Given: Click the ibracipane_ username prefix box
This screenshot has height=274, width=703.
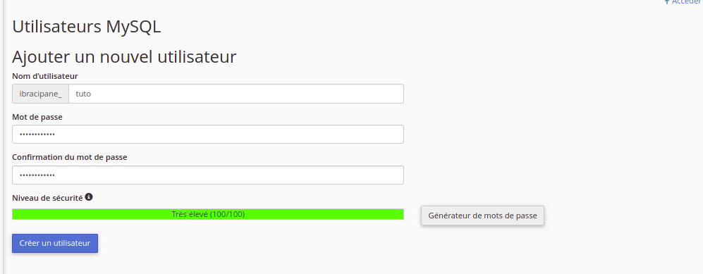Looking at the screenshot, I should 40,94.
